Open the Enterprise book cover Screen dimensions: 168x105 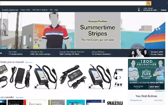(x=17, y=102)
